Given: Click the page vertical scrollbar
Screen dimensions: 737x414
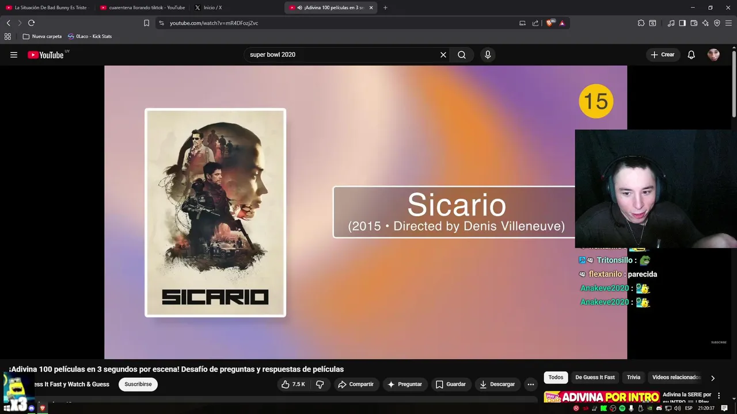Looking at the screenshot, I should (734, 83).
